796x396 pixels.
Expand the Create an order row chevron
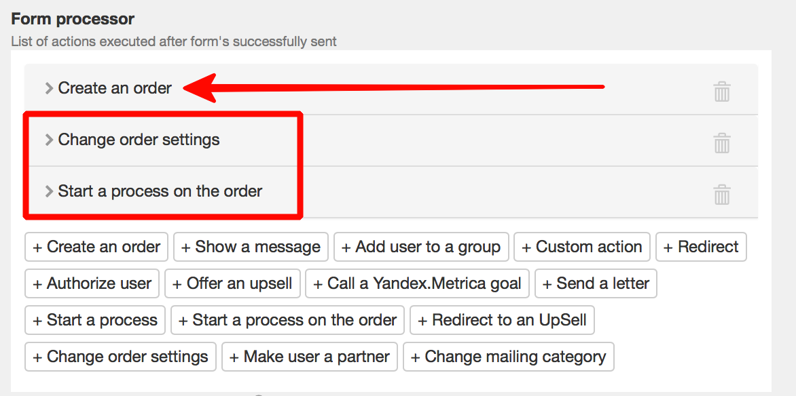click(x=49, y=89)
